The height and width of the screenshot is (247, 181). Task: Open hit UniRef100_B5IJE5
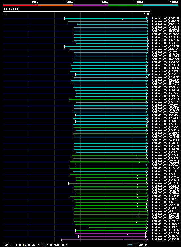166,208
